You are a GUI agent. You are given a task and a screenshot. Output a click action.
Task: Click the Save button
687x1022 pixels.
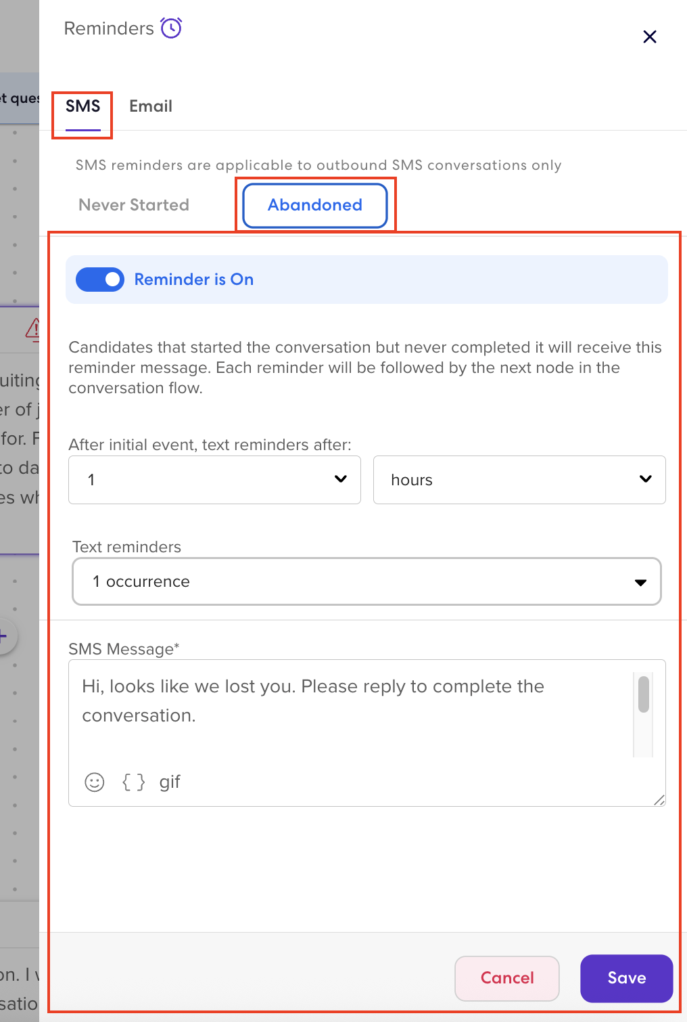pos(626,978)
